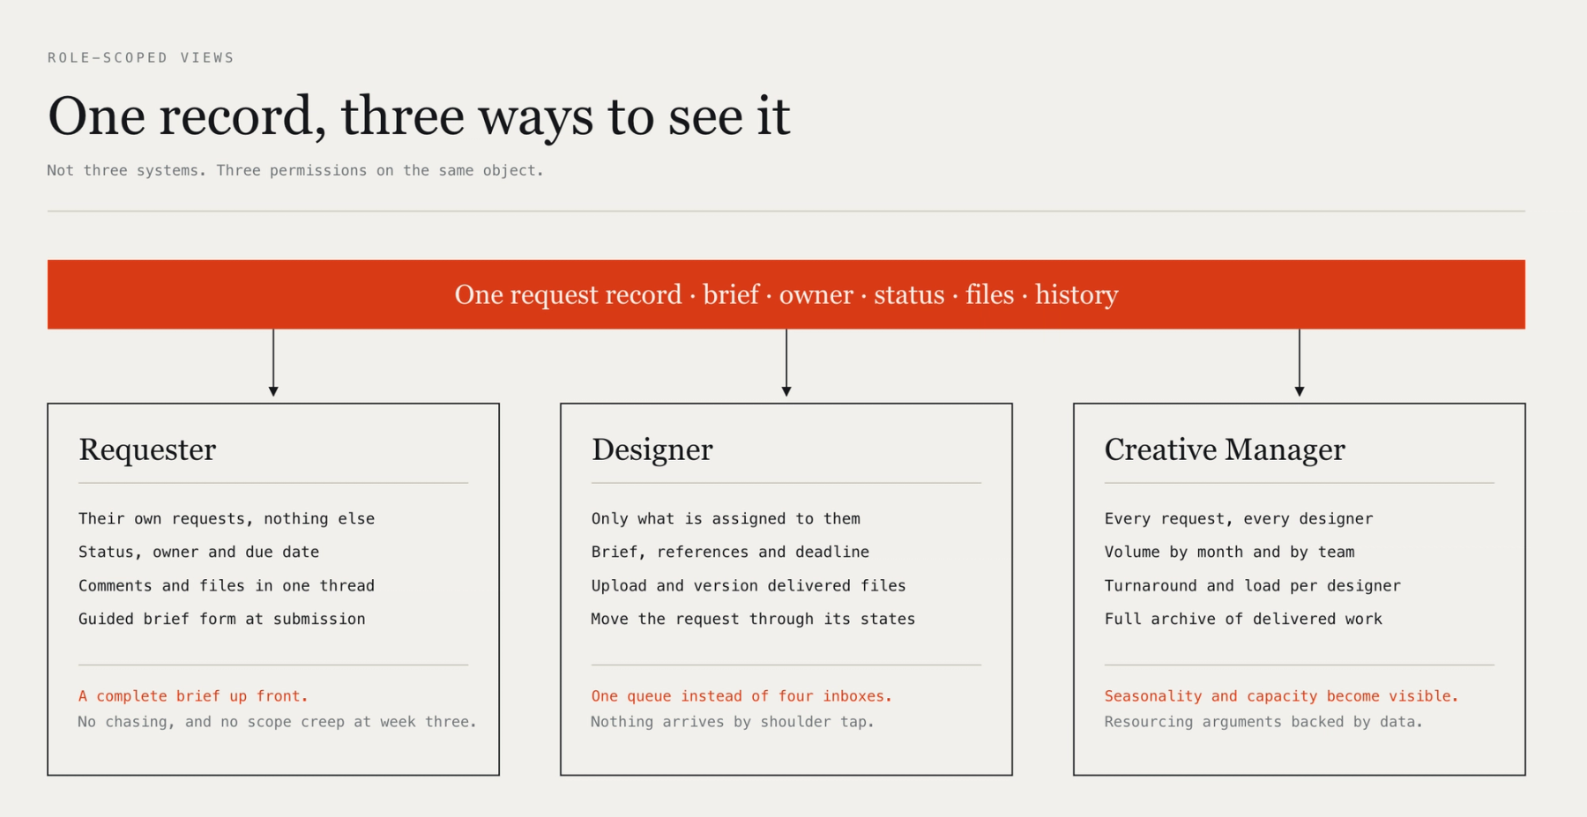Click the subtitle 'Not three systems. Three permissions on the same object.'
The height and width of the screenshot is (817, 1587).
tap(295, 170)
